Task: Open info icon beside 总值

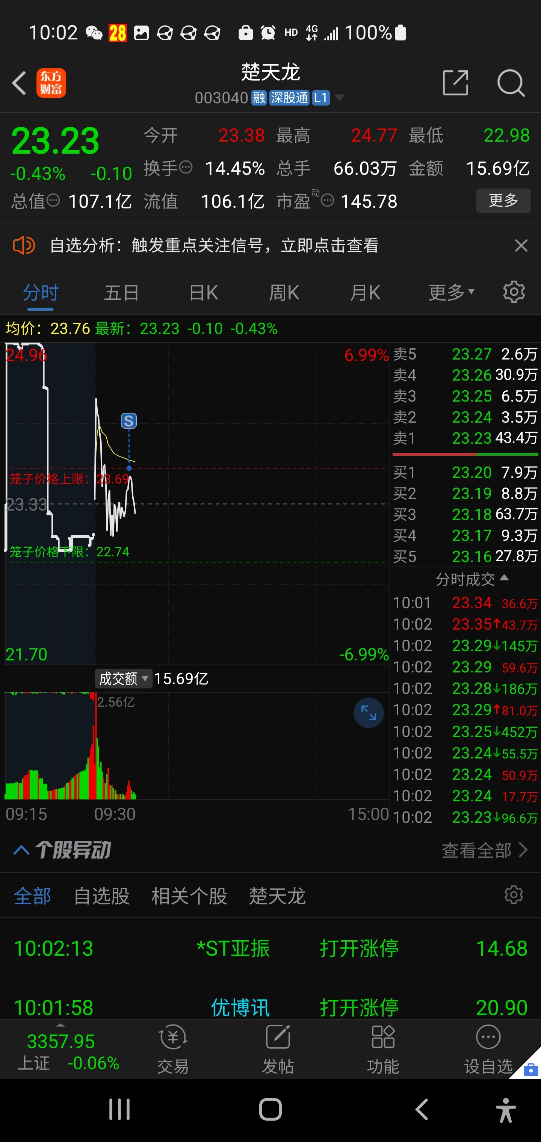Action: tap(53, 200)
